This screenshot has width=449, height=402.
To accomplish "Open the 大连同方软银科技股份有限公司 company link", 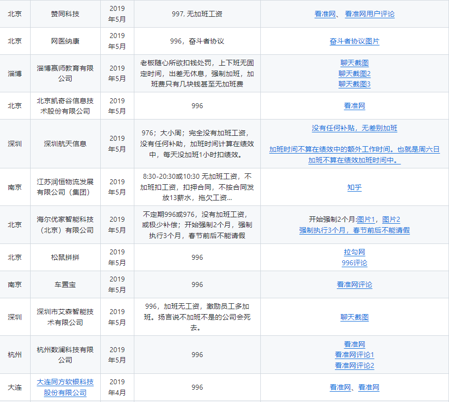I will coord(65,387).
